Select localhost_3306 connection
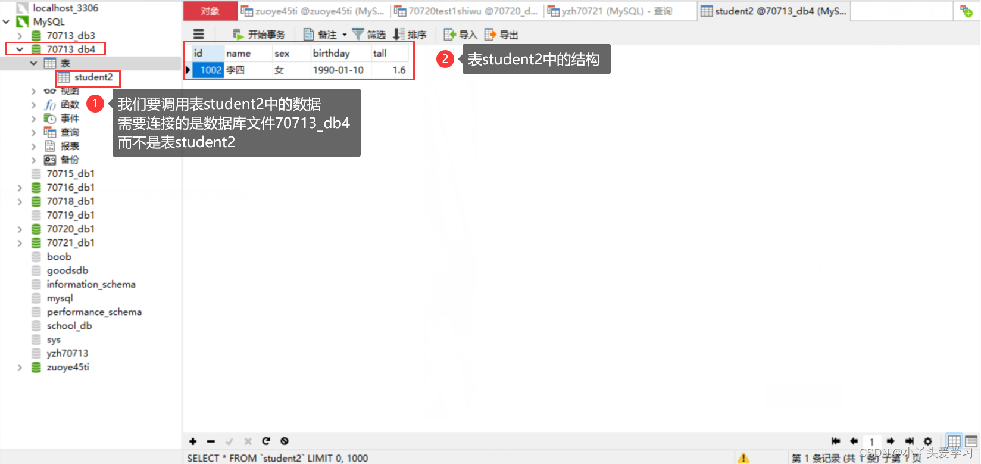Image resolution: width=981 pixels, height=464 pixels. (65, 8)
